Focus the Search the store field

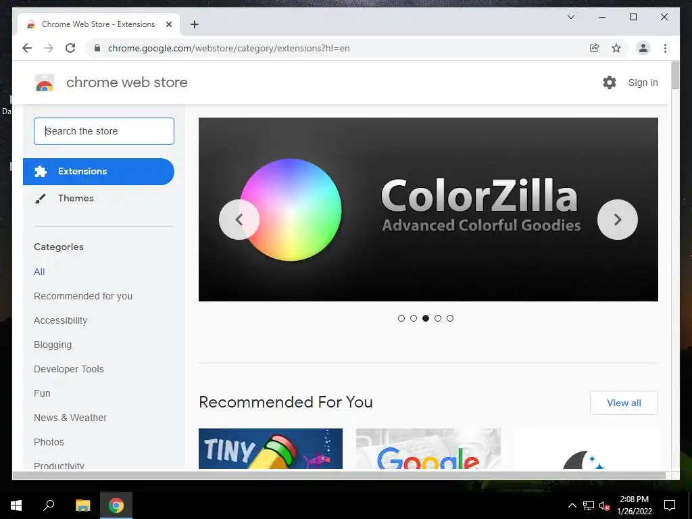coord(104,131)
